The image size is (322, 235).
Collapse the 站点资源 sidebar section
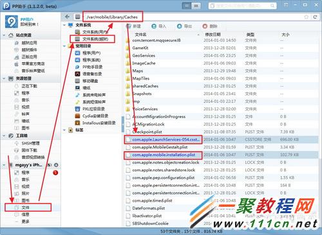point(4,35)
